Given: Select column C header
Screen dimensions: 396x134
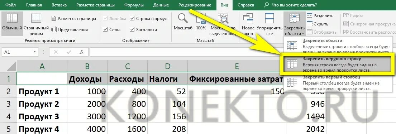Looking at the screenshot, I should pos(127,66).
